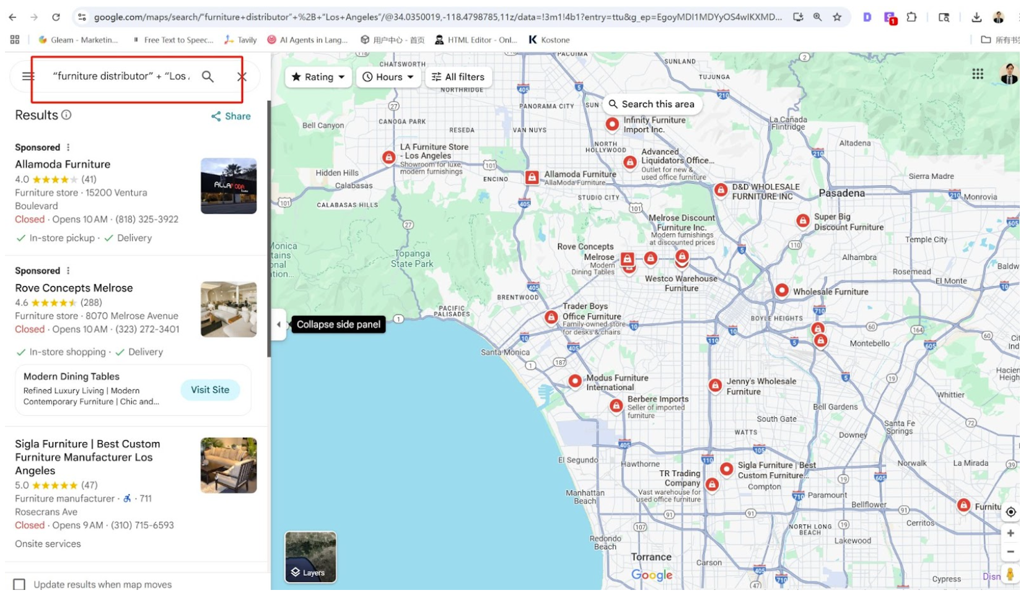This screenshot has height=598, width=1026.
Task: Open the Google Maps hamburger menu
Action: click(x=28, y=77)
